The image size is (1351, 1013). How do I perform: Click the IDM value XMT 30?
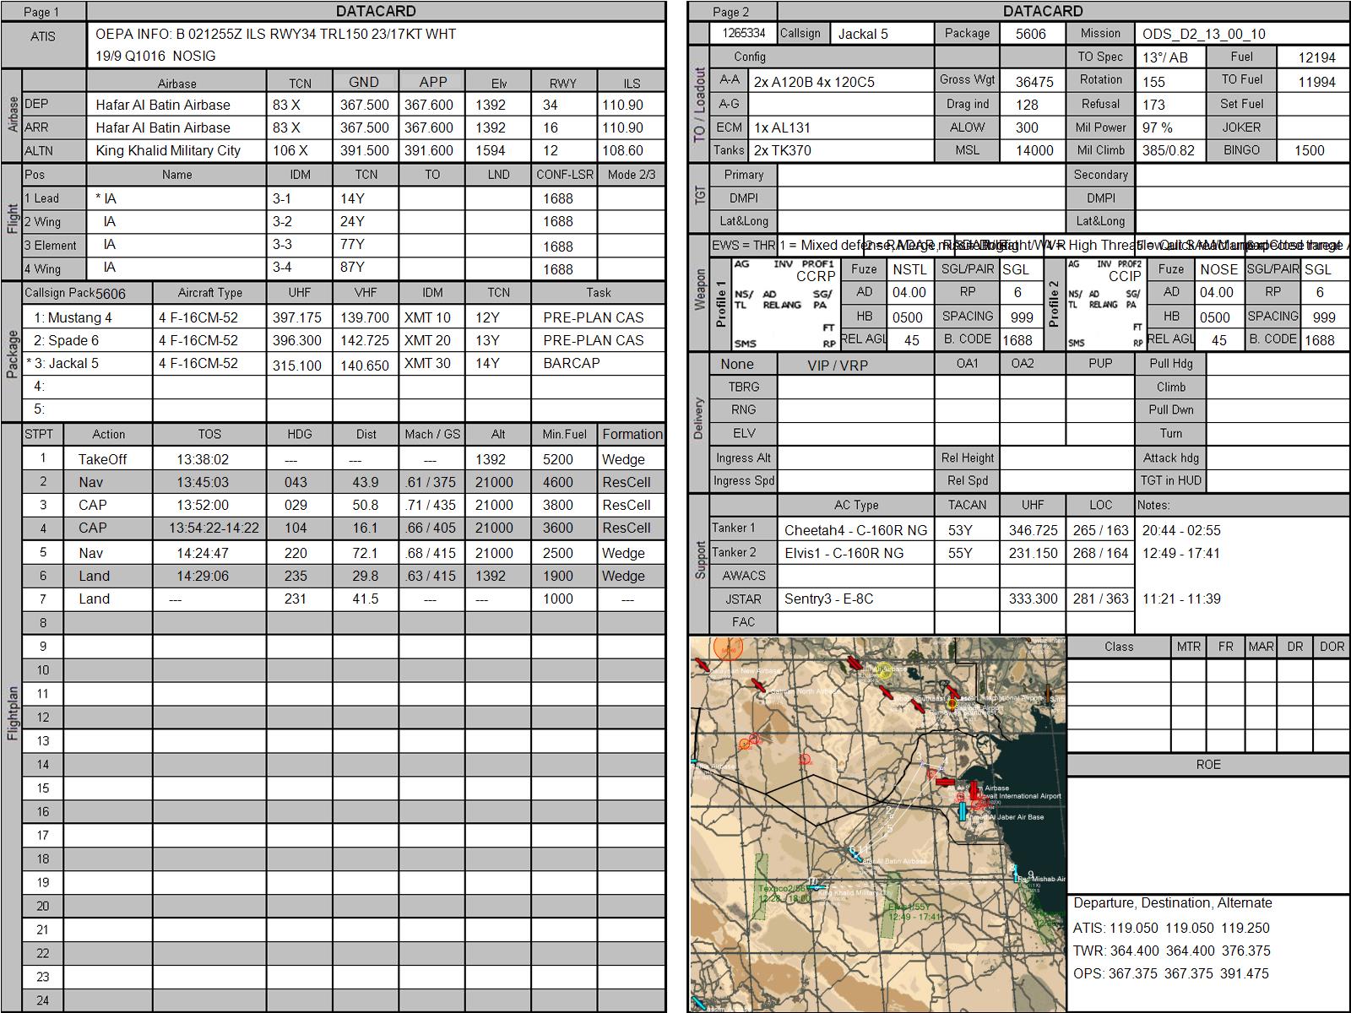pos(427,364)
